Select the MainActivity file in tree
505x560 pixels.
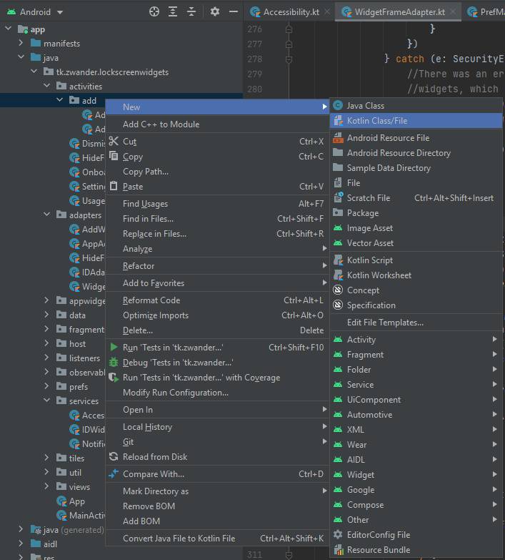point(81,515)
